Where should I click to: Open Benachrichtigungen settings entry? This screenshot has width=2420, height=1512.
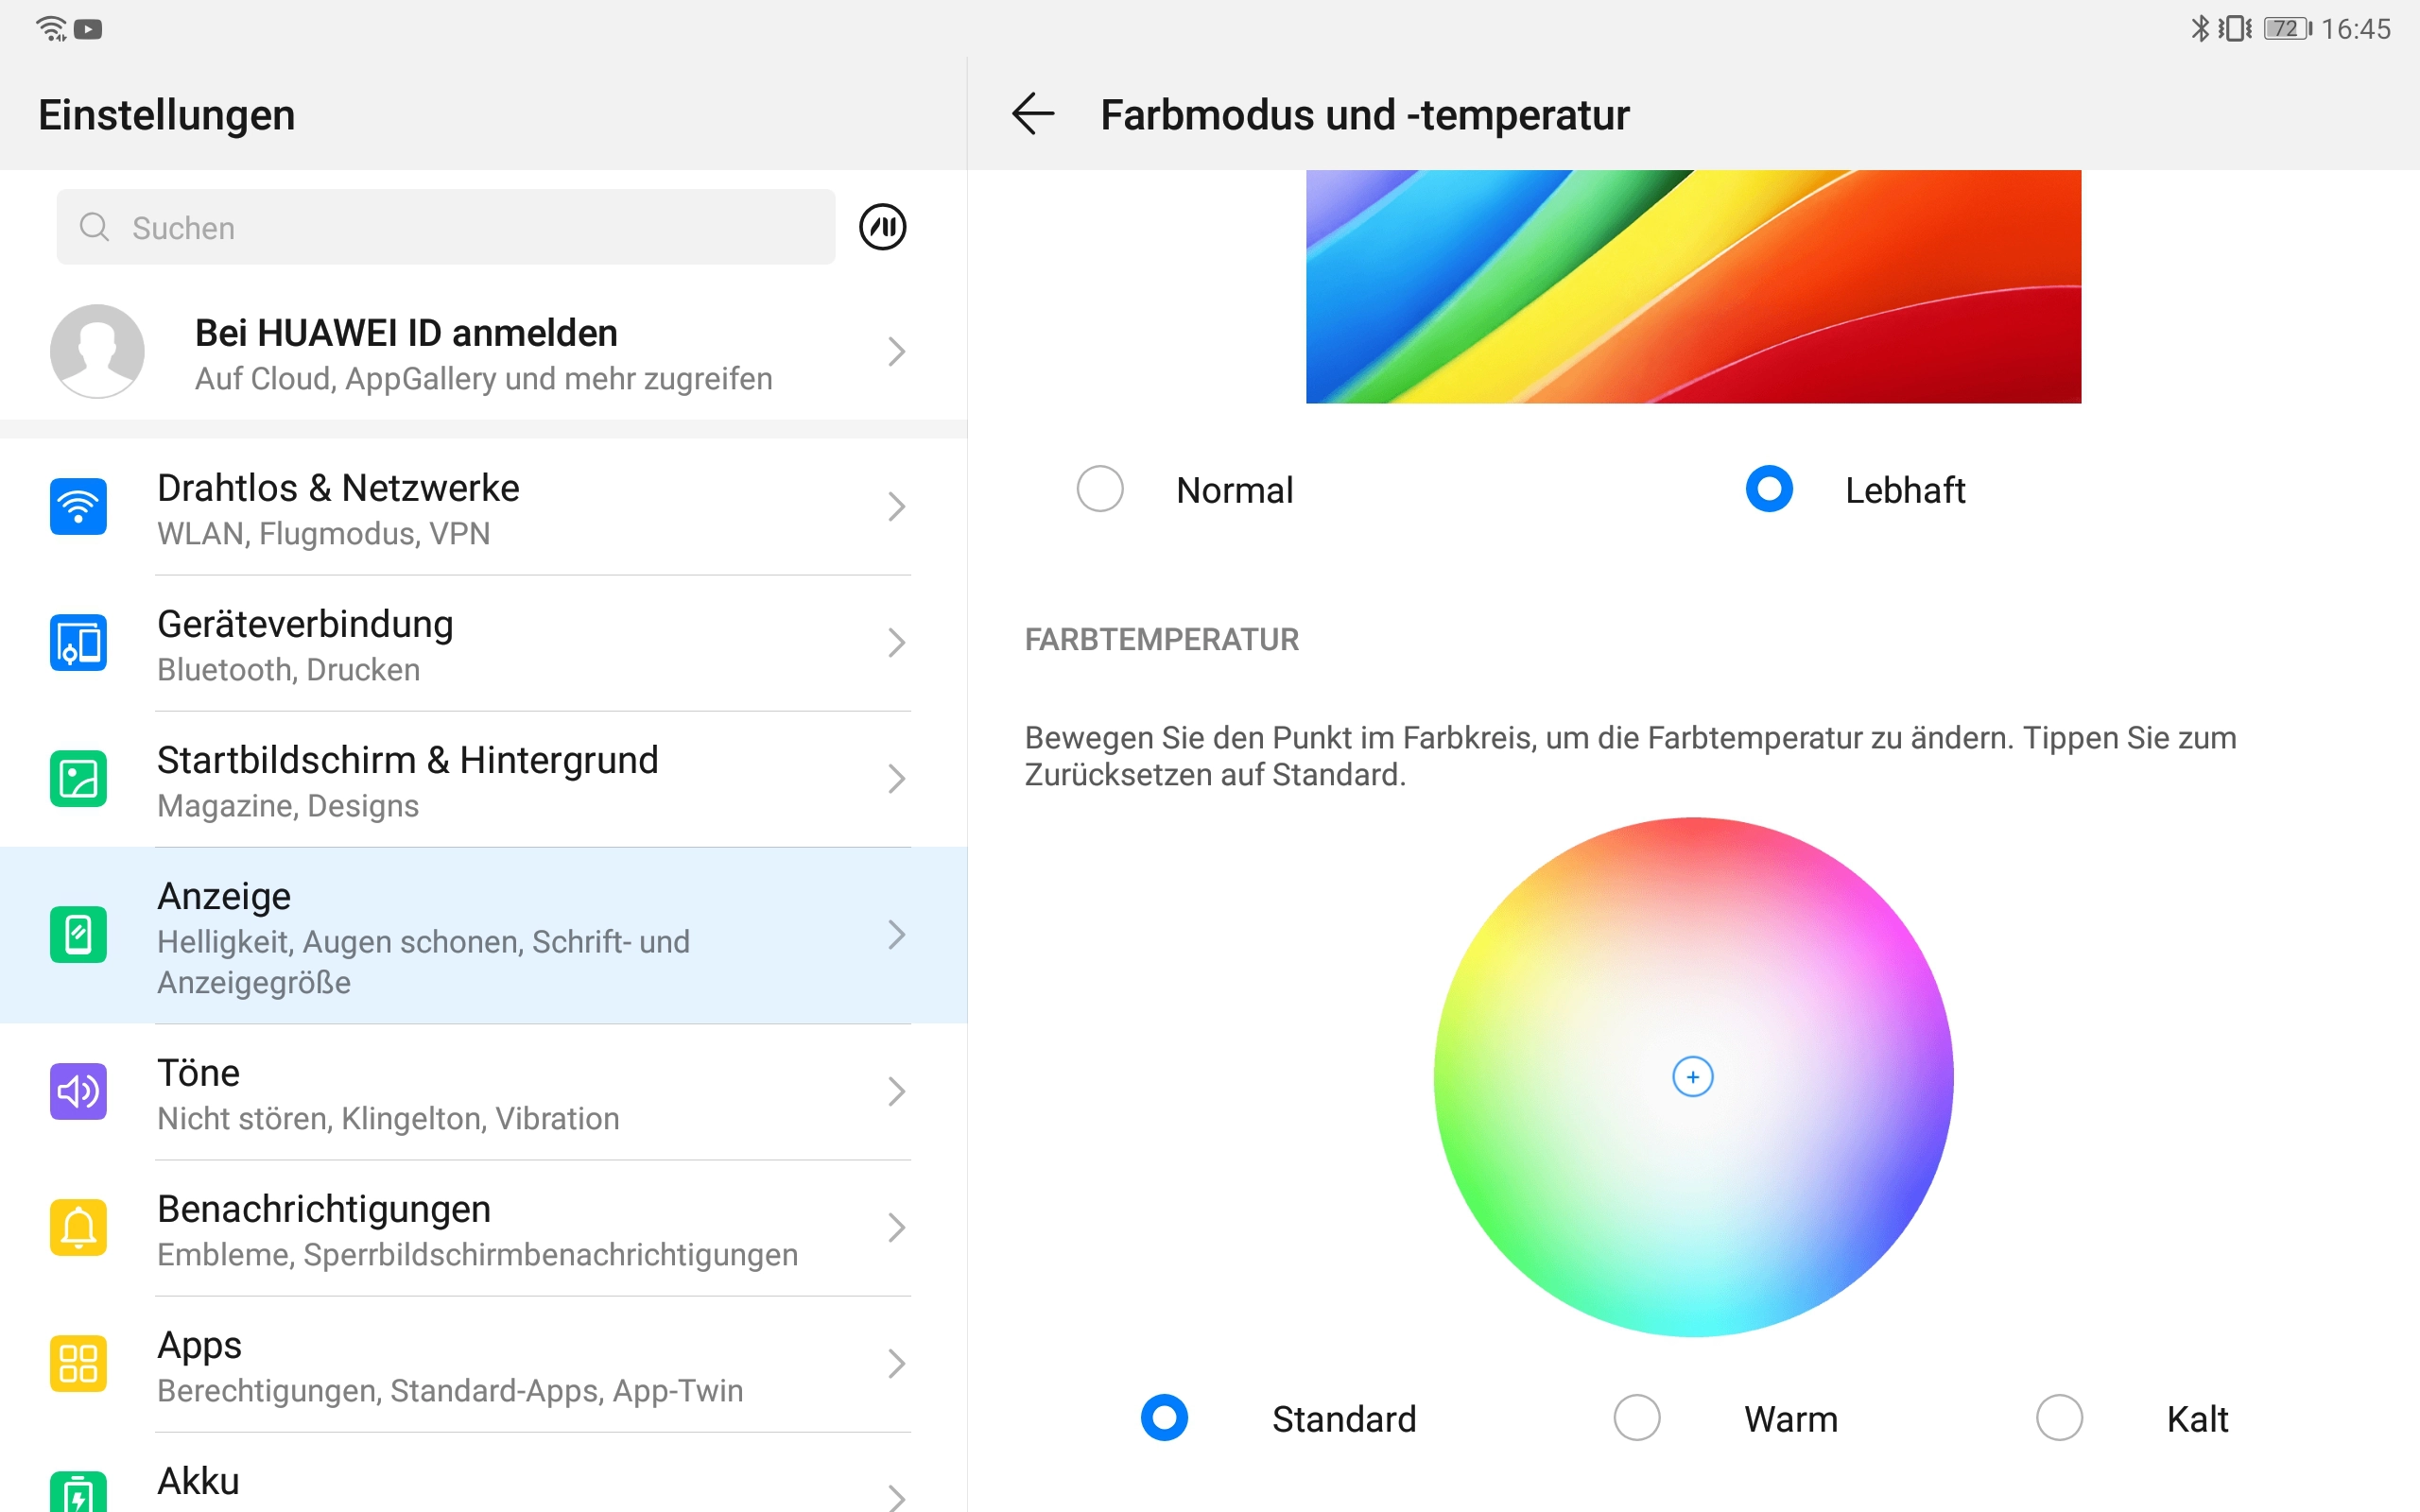(x=483, y=1227)
